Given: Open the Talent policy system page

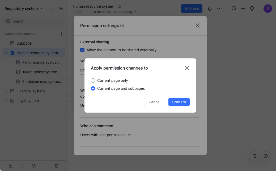Looking at the screenshot, I should coord(40,72).
